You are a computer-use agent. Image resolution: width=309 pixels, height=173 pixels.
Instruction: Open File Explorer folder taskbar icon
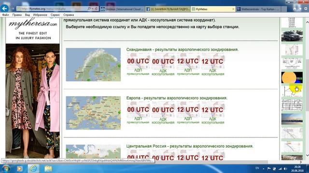(48, 169)
